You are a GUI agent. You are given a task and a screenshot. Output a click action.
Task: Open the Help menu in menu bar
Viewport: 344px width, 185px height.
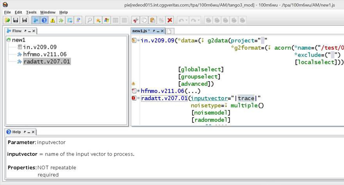64,12
